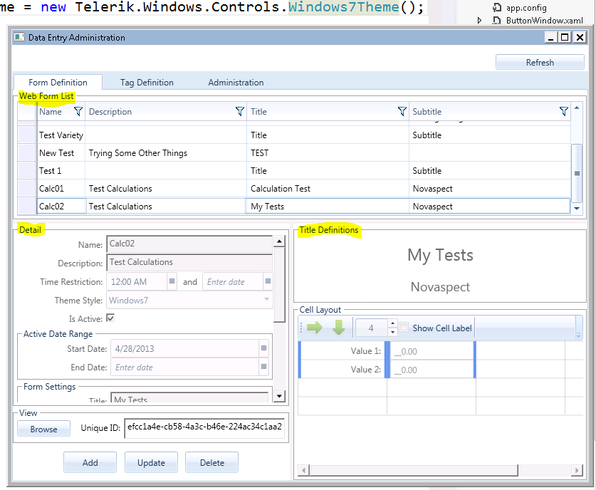Click the green down arrow in Cell Layout toolbar
The image size is (596, 490).
[x=339, y=328]
